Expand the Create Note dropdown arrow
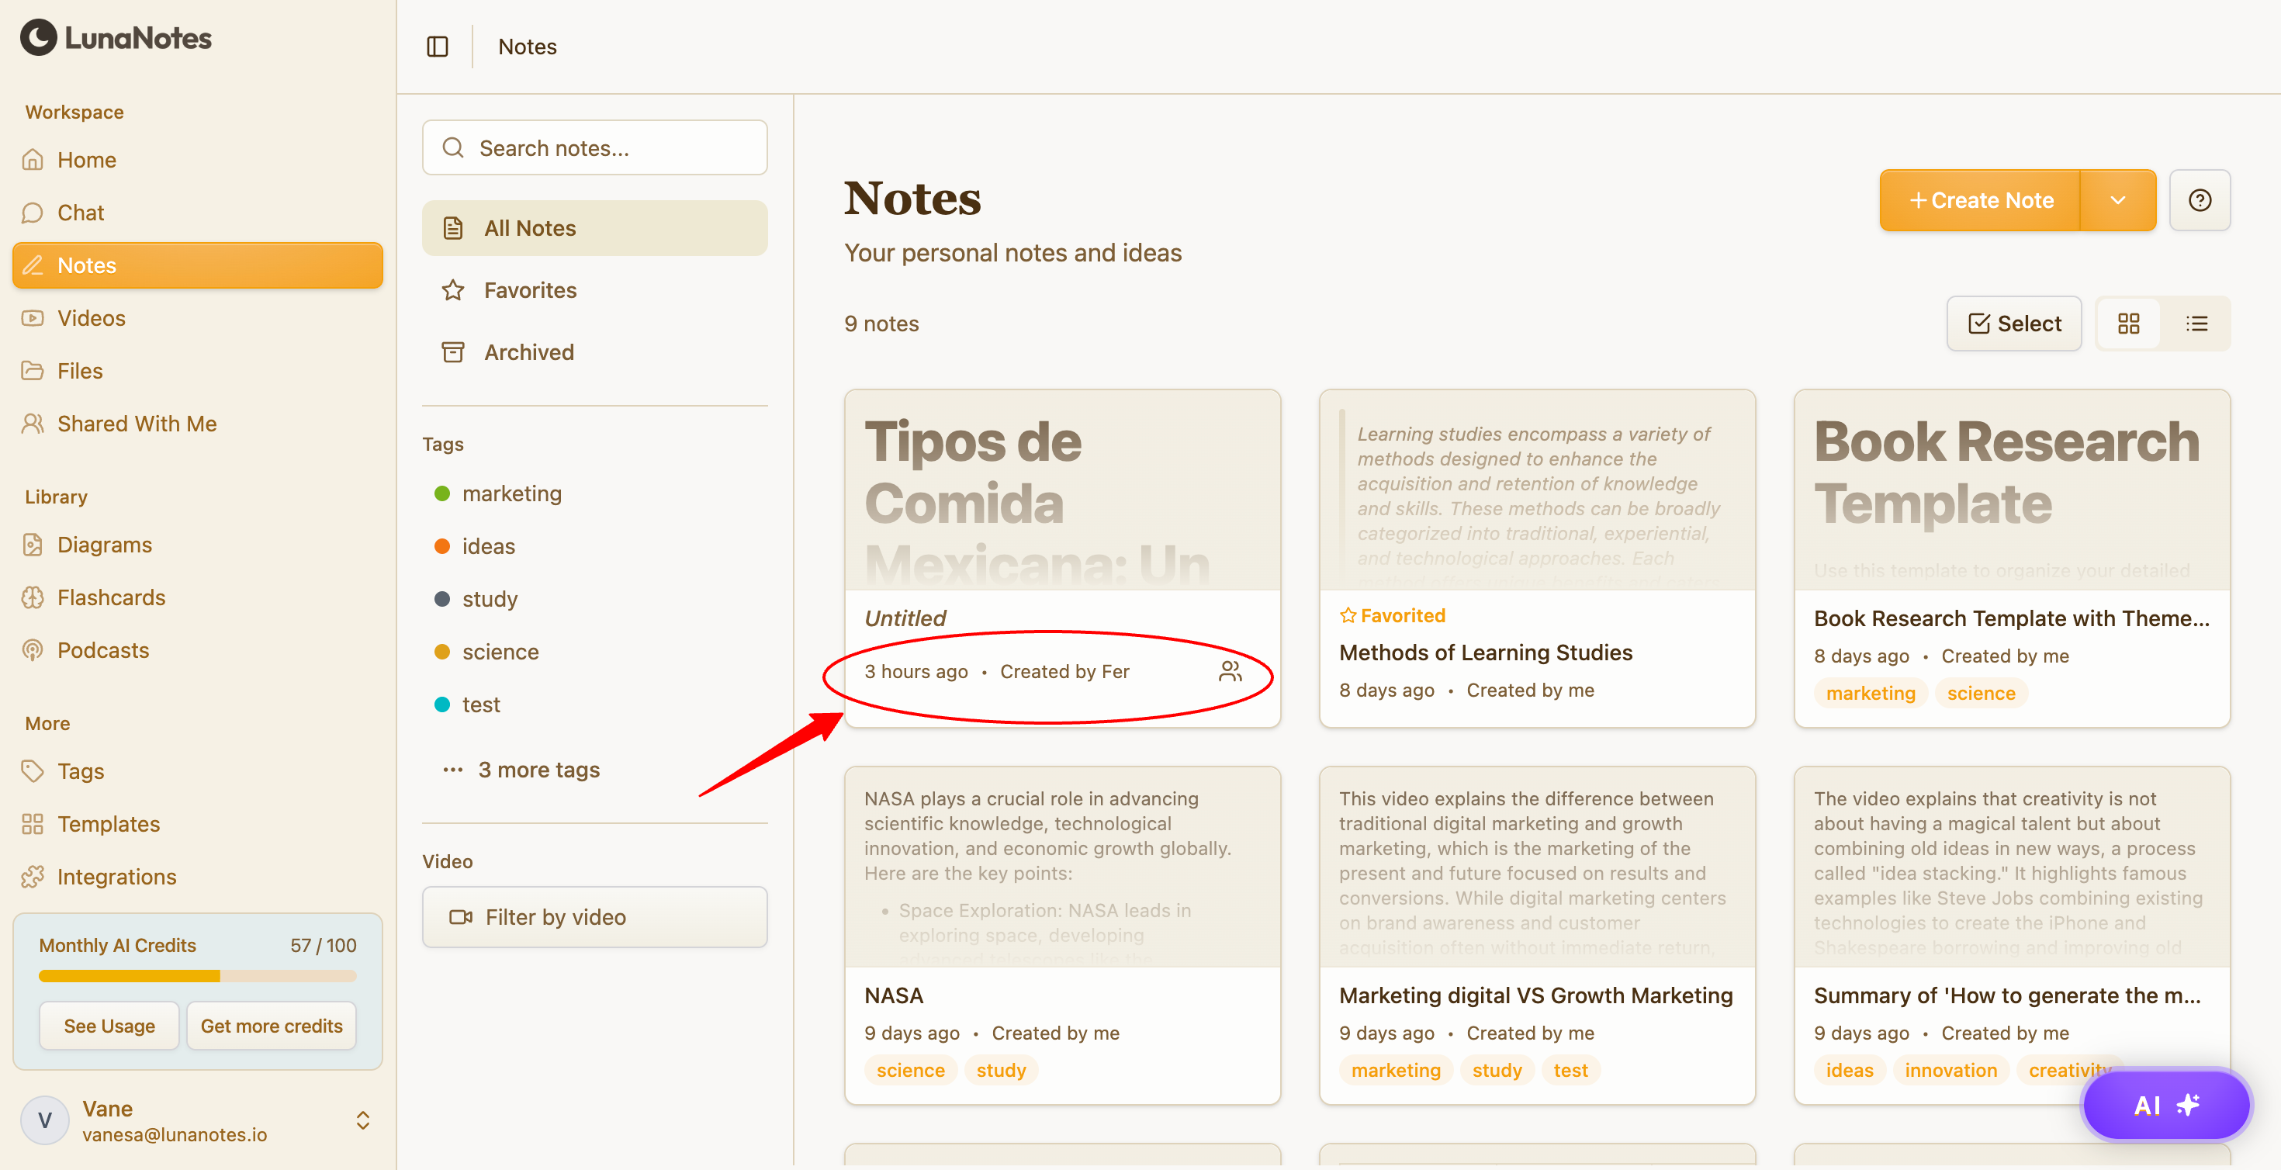Image resolution: width=2281 pixels, height=1170 pixels. (2118, 200)
